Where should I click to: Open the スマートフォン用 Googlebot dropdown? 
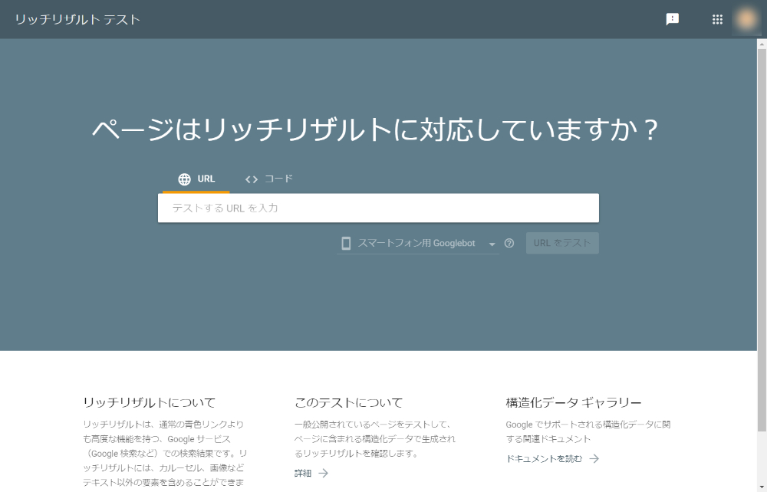coord(418,243)
